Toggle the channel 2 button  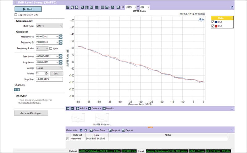(18, 90)
